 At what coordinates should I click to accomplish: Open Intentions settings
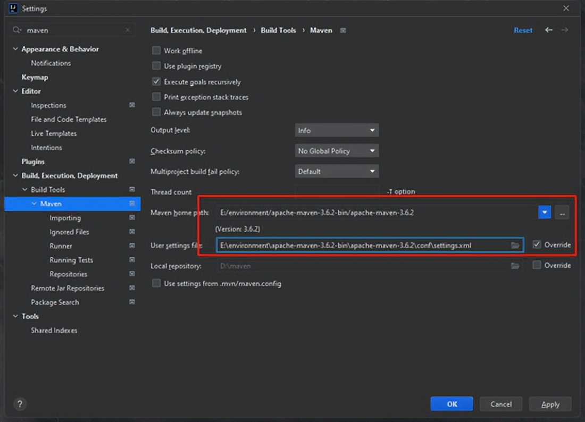tap(46, 147)
